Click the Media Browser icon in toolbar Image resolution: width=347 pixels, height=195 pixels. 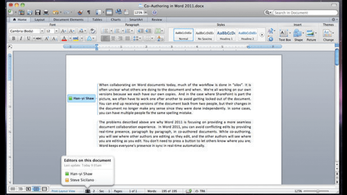(118, 12)
